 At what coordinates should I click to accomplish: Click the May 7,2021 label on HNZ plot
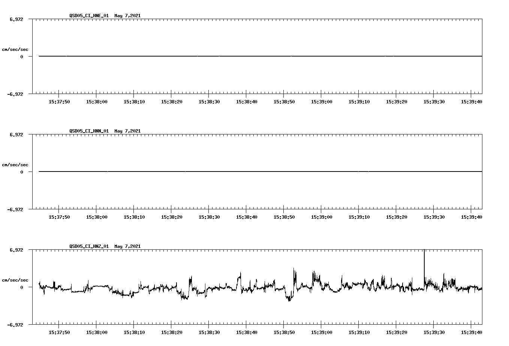(x=127, y=246)
